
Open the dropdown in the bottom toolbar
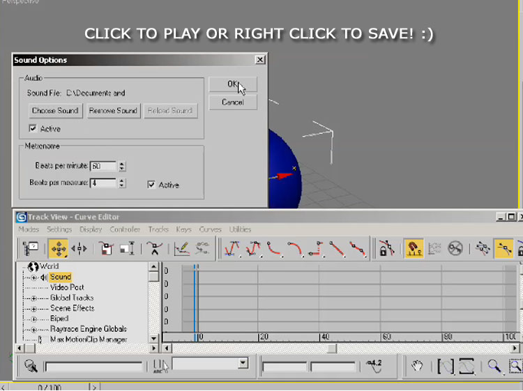click(x=243, y=363)
